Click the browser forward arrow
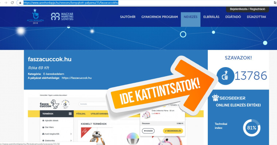The height and width of the screenshot is (145, 277). point(6,3)
